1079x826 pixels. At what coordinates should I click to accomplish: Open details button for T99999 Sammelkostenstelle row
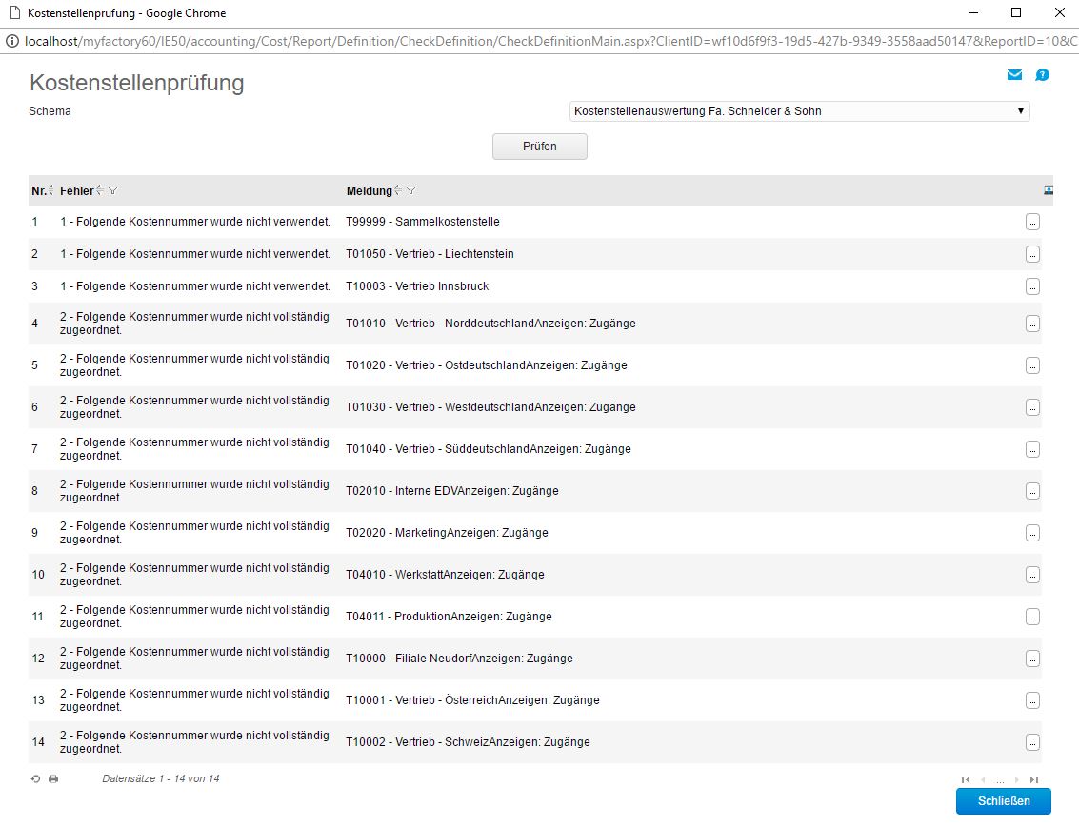point(1032,222)
